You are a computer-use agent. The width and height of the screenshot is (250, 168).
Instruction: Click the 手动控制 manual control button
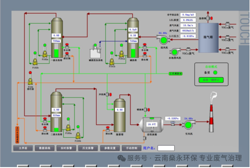tap(131, 148)
